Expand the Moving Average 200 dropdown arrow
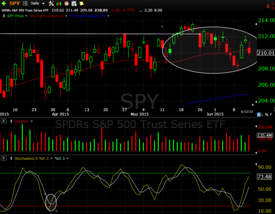The image size is (275, 214). pos(108,16)
